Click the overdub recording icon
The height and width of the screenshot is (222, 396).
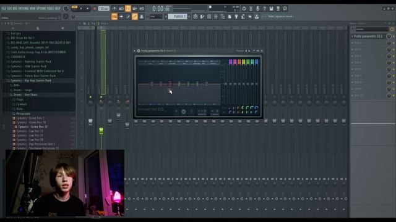pyautogui.click(x=135, y=9)
